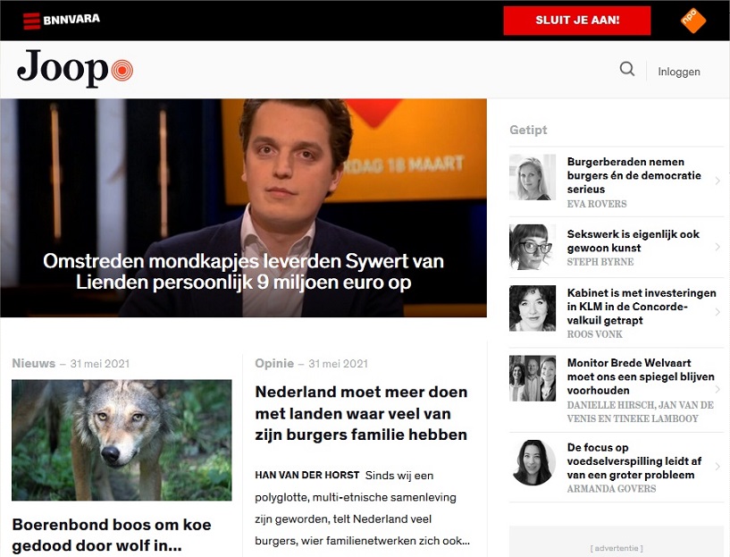The width and height of the screenshot is (730, 557).
Task: Click the chevron next to voedselverspilling article
Action: point(717,467)
